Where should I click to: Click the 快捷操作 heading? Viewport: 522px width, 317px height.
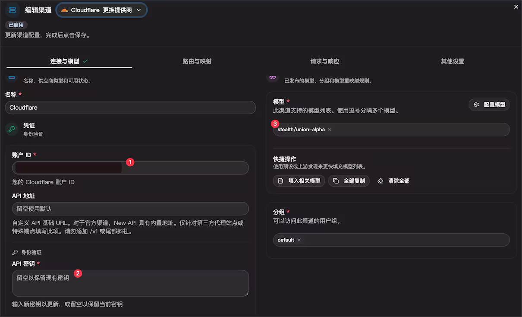coord(285,159)
